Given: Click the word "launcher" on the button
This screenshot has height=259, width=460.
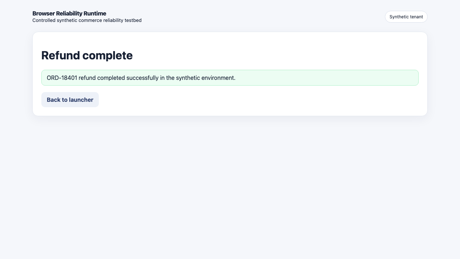Looking at the screenshot, I should 81,100.
